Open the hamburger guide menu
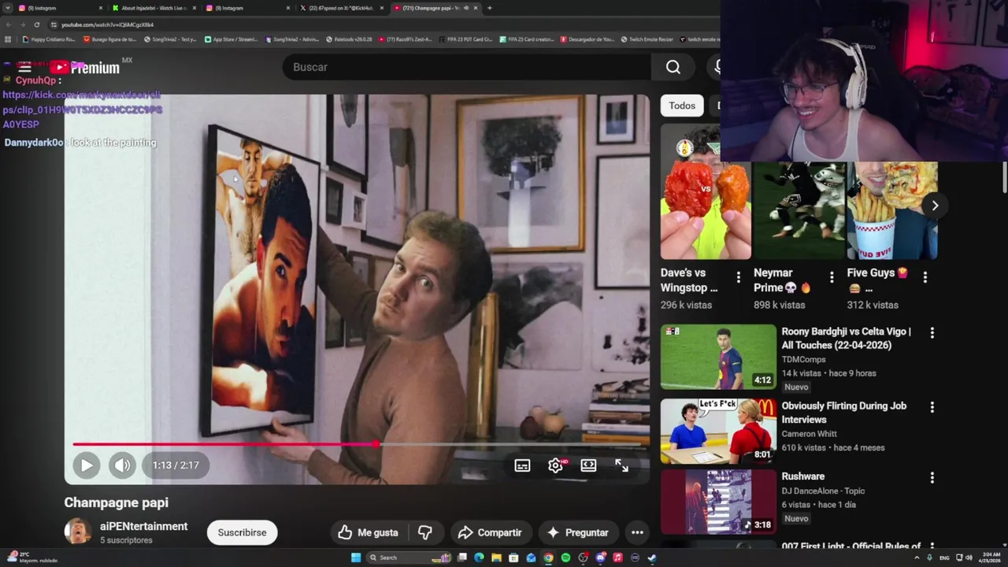The image size is (1008, 567). (24, 67)
